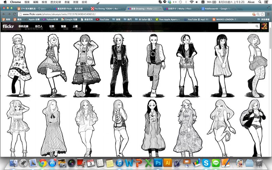Viewport: 272px width, 170px height.
Task: Open the Chrome application menu
Action: tap(15, 2)
